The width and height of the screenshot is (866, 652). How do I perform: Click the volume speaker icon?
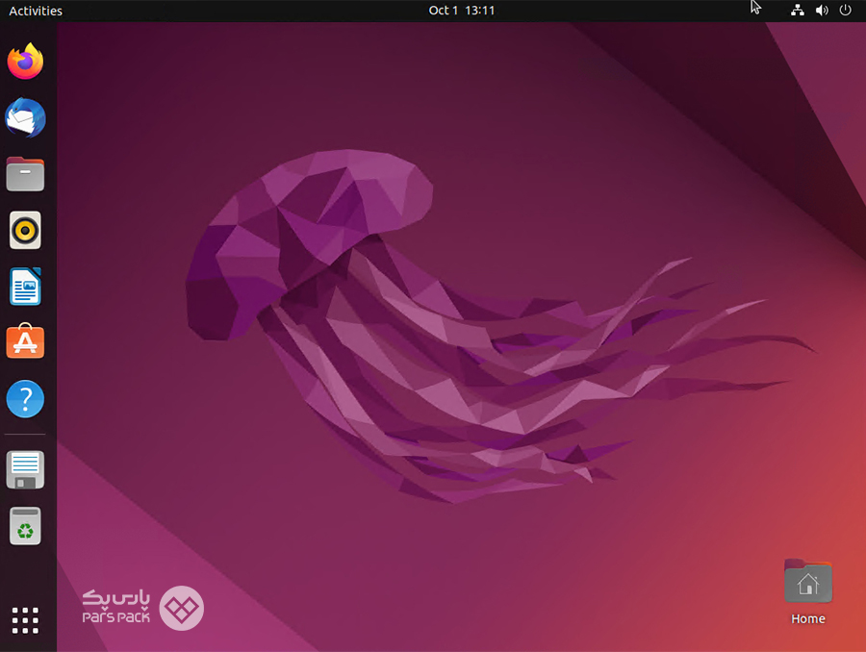(x=822, y=10)
